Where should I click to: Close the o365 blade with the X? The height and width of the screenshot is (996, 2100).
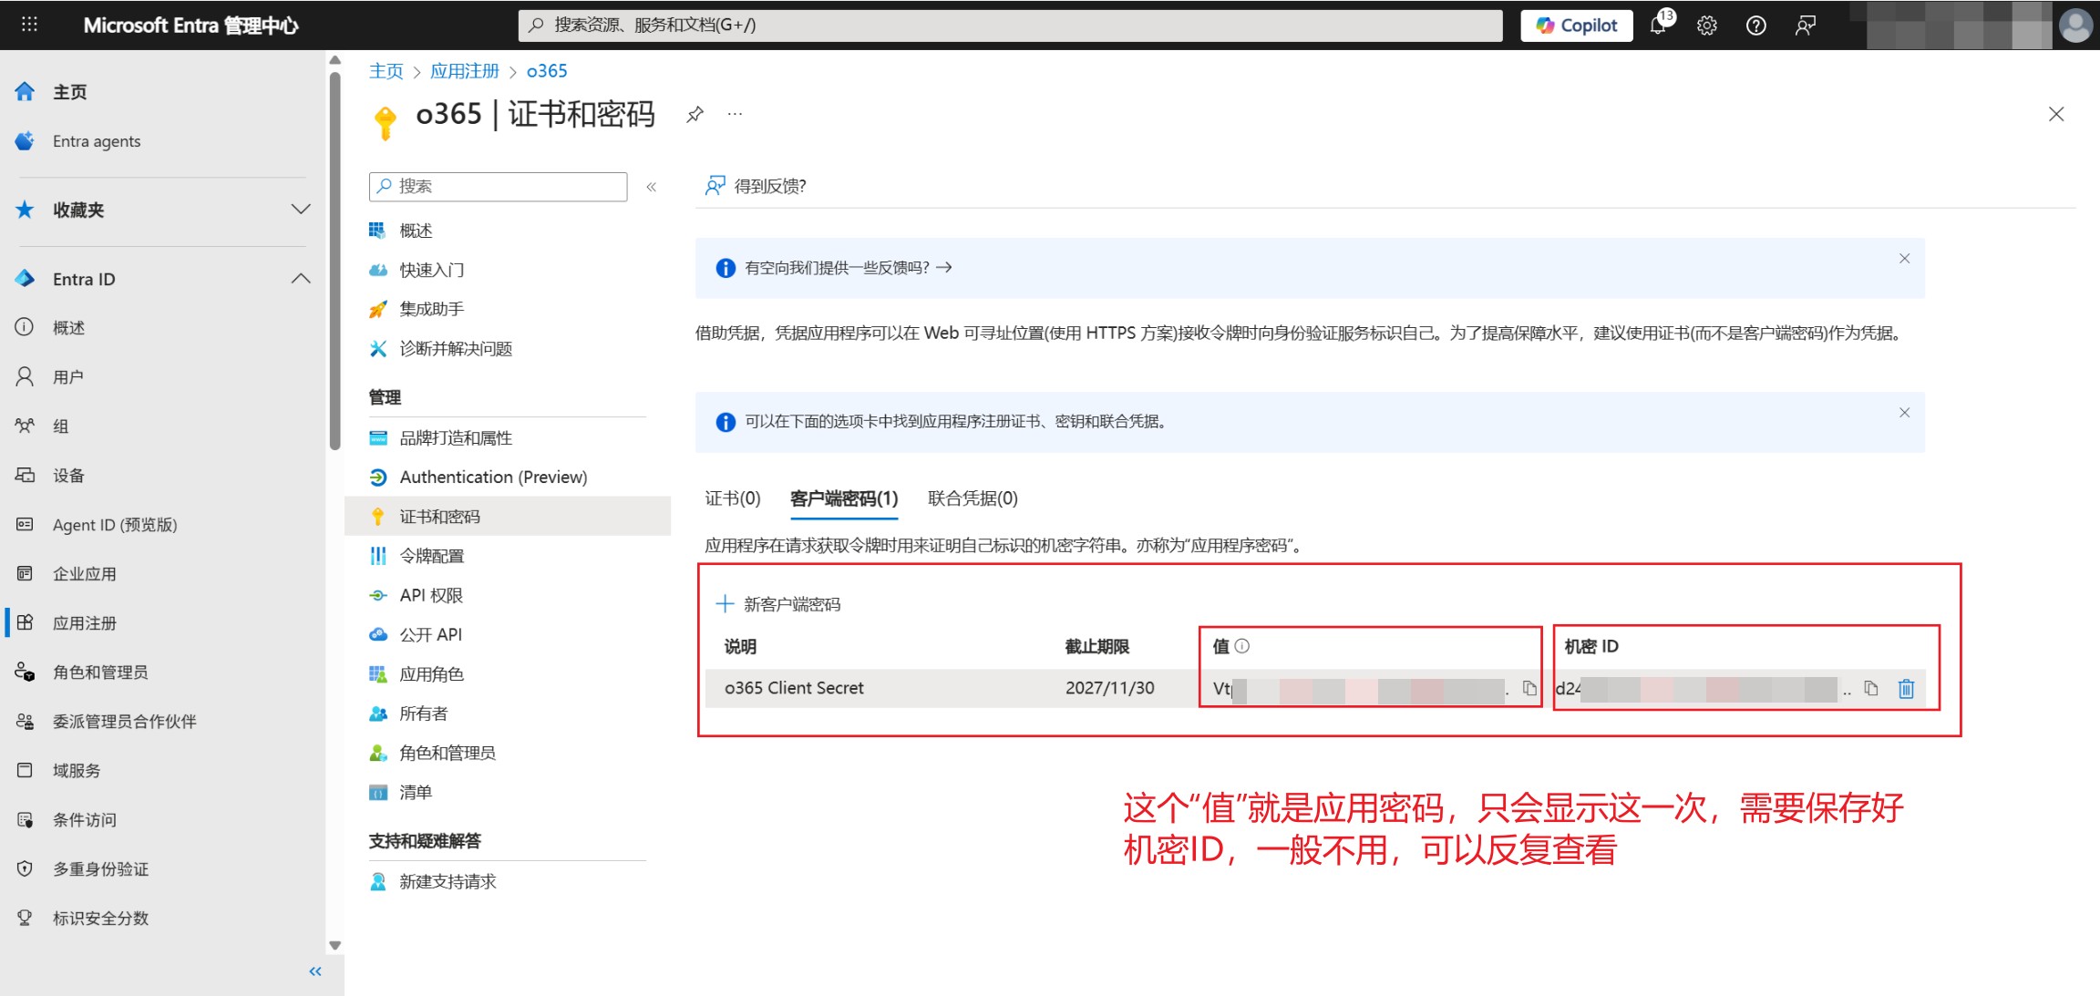2056,114
